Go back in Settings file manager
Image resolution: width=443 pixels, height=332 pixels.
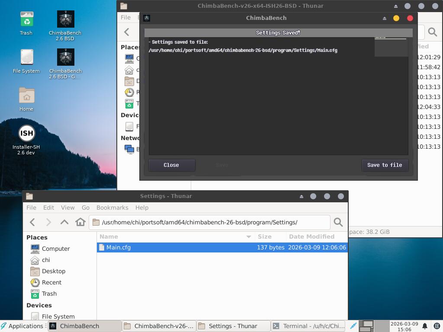tap(32, 222)
